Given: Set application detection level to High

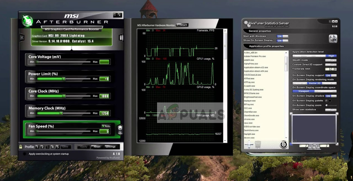Looking at the screenshot, I should coord(331,56).
